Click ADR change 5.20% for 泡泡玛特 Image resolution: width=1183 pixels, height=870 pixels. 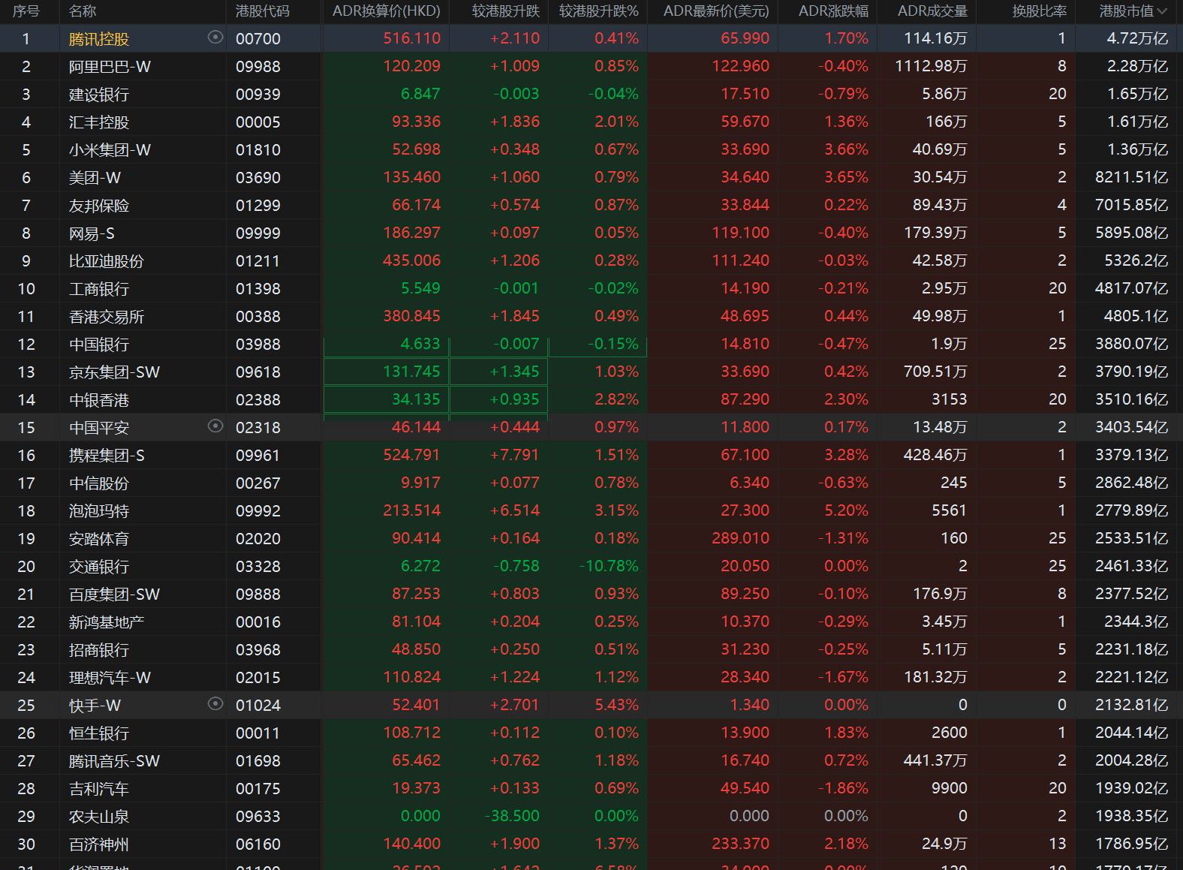coord(846,510)
